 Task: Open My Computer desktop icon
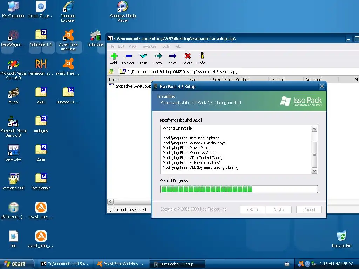coord(13,9)
